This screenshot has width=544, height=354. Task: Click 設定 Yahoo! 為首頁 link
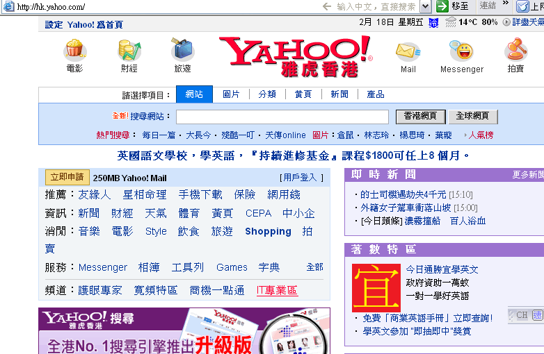click(83, 24)
